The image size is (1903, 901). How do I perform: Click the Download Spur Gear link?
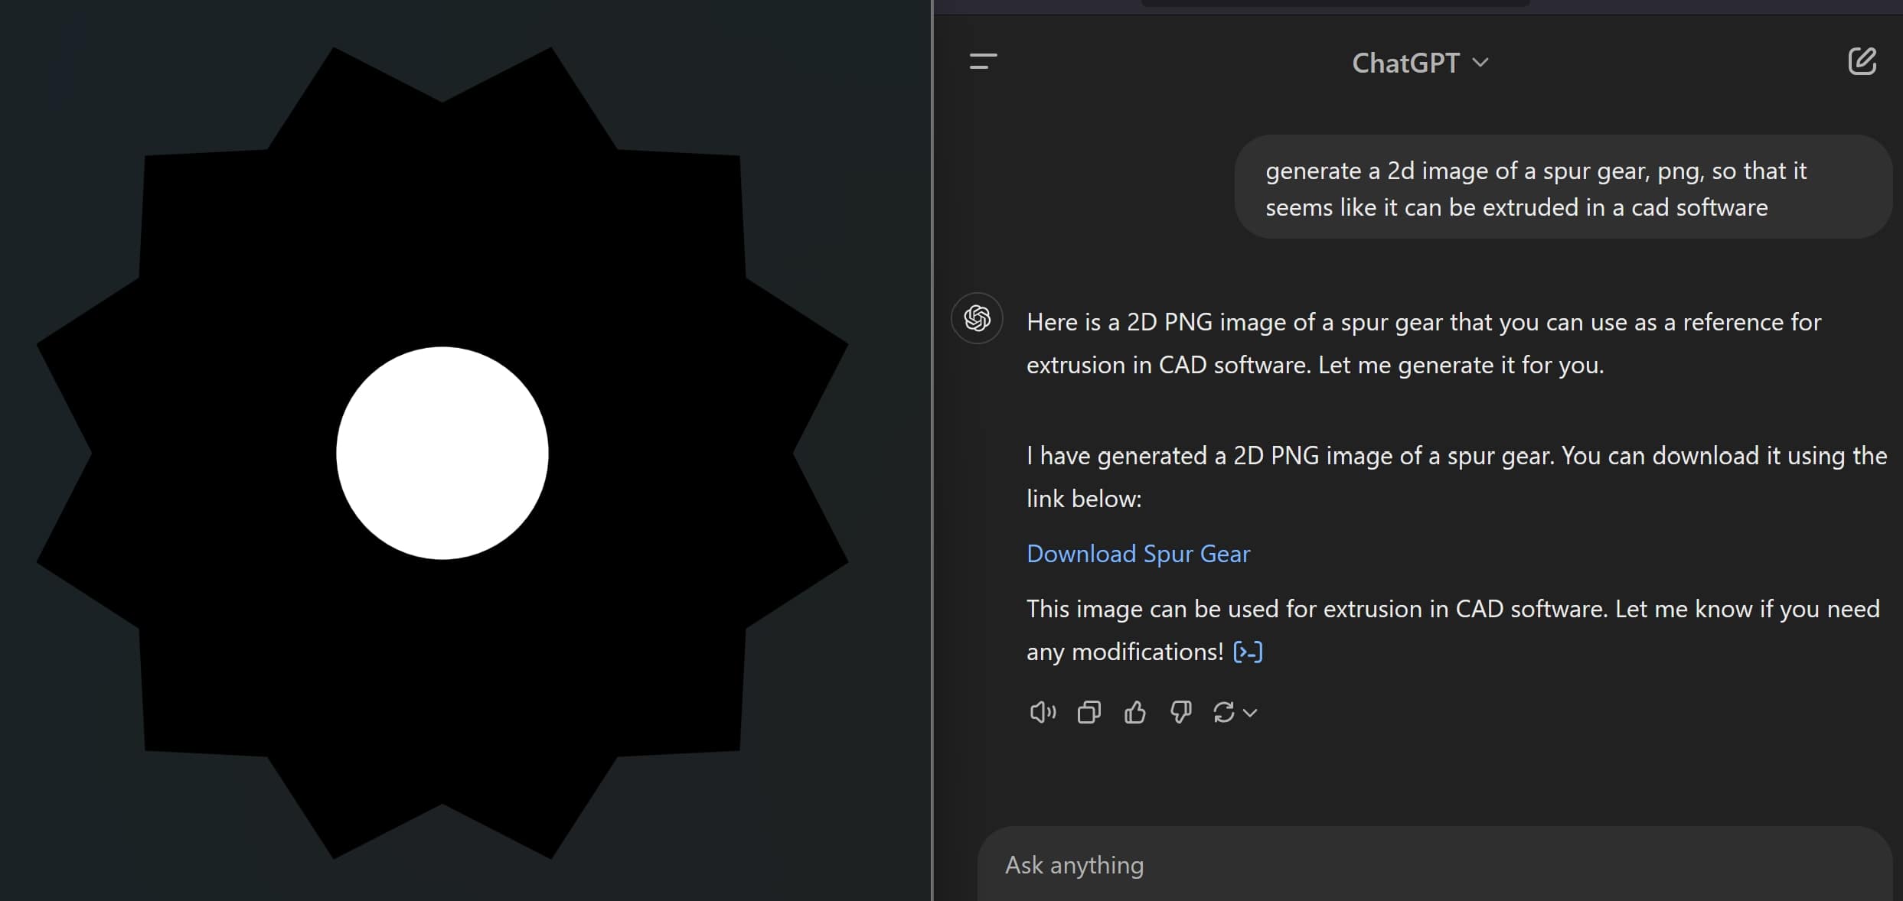point(1138,554)
